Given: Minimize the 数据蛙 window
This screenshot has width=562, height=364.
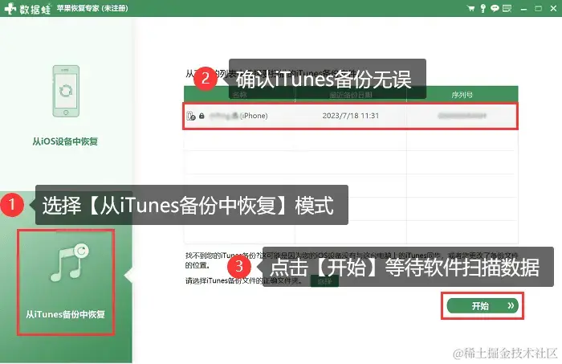Looking at the screenshot, I should 523,9.
